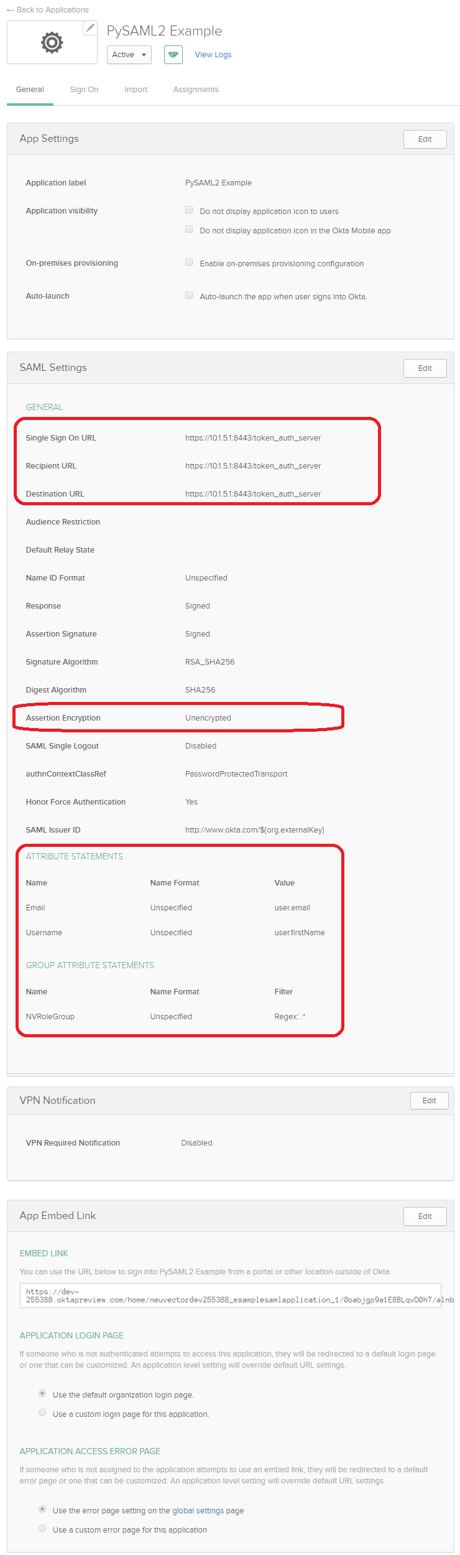Edit the VPN Notification section
The width and height of the screenshot is (460, 1555).
coord(429,1101)
